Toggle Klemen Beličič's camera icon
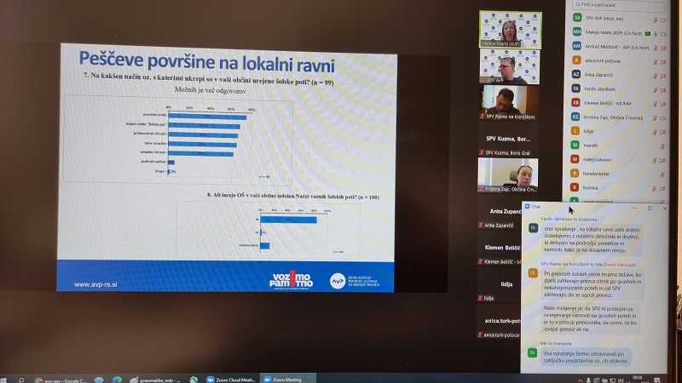Screen dimensions: 682x383 point(665,102)
